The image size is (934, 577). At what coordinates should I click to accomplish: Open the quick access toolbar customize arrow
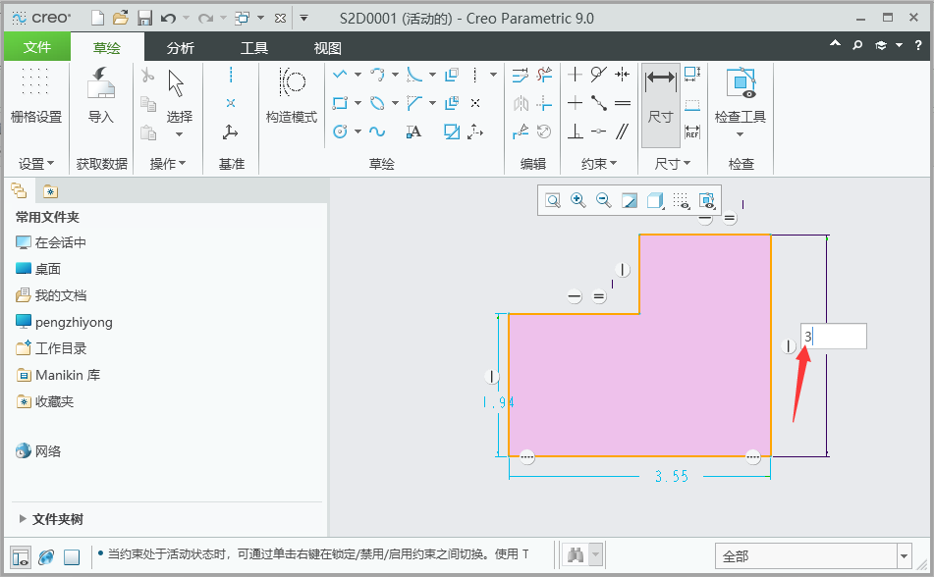[303, 19]
